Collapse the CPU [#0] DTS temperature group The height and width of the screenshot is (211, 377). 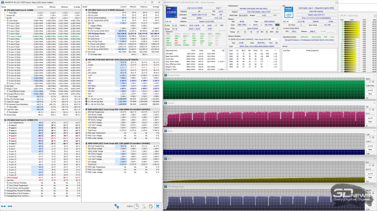coord(2,121)
